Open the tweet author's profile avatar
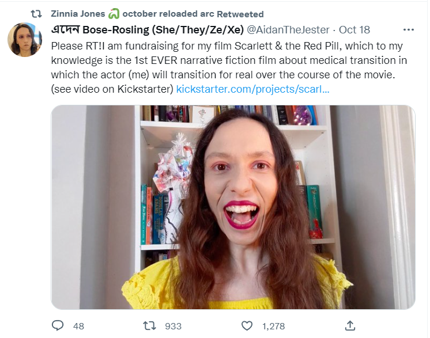The image size is (430, 338). click(25, 40)
